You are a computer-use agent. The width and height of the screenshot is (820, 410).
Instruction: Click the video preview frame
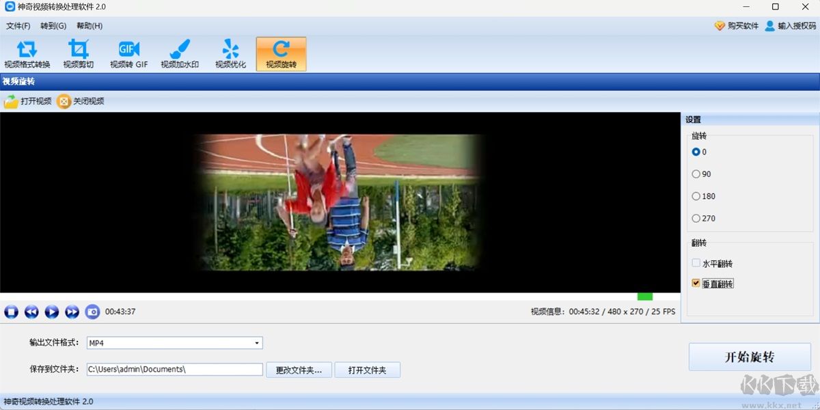coord(340,202)
